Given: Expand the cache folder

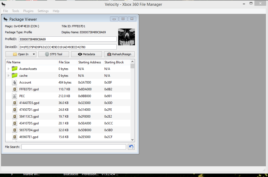Looking at the screenshot, I should (x=8, y=76).
